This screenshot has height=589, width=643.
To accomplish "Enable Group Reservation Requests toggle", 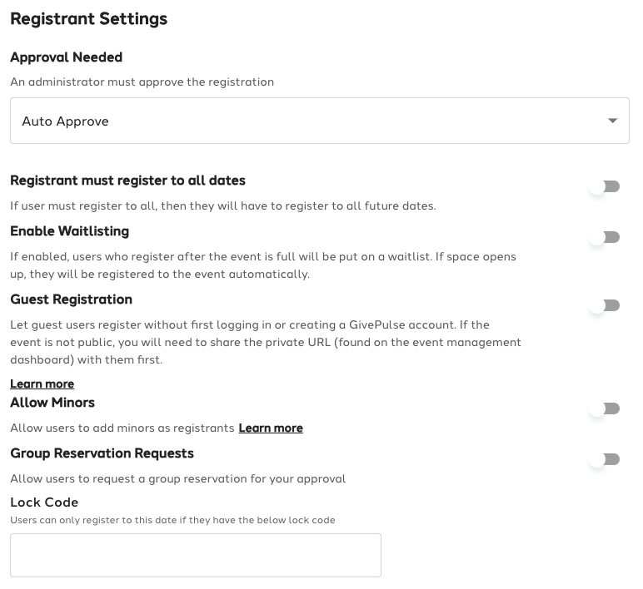I will point(605,459).
